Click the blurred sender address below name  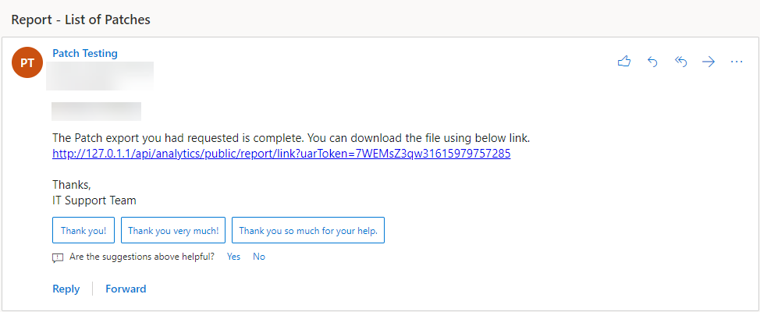point(100,76)
